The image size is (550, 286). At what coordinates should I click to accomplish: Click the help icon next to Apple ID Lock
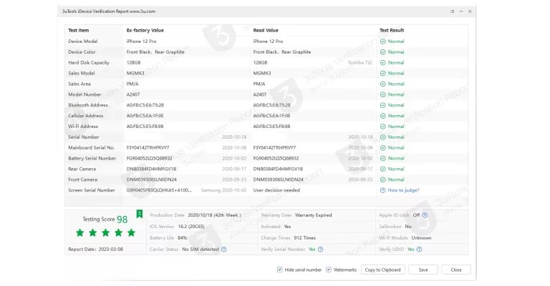pos(425,215)
